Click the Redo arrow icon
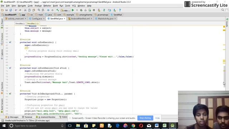The width and height of the screenshot is (229, 129). 20,10
